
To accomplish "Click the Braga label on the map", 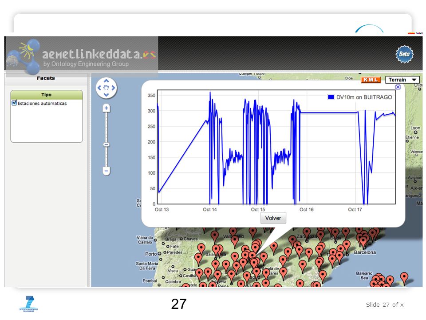I will [170, 239].
